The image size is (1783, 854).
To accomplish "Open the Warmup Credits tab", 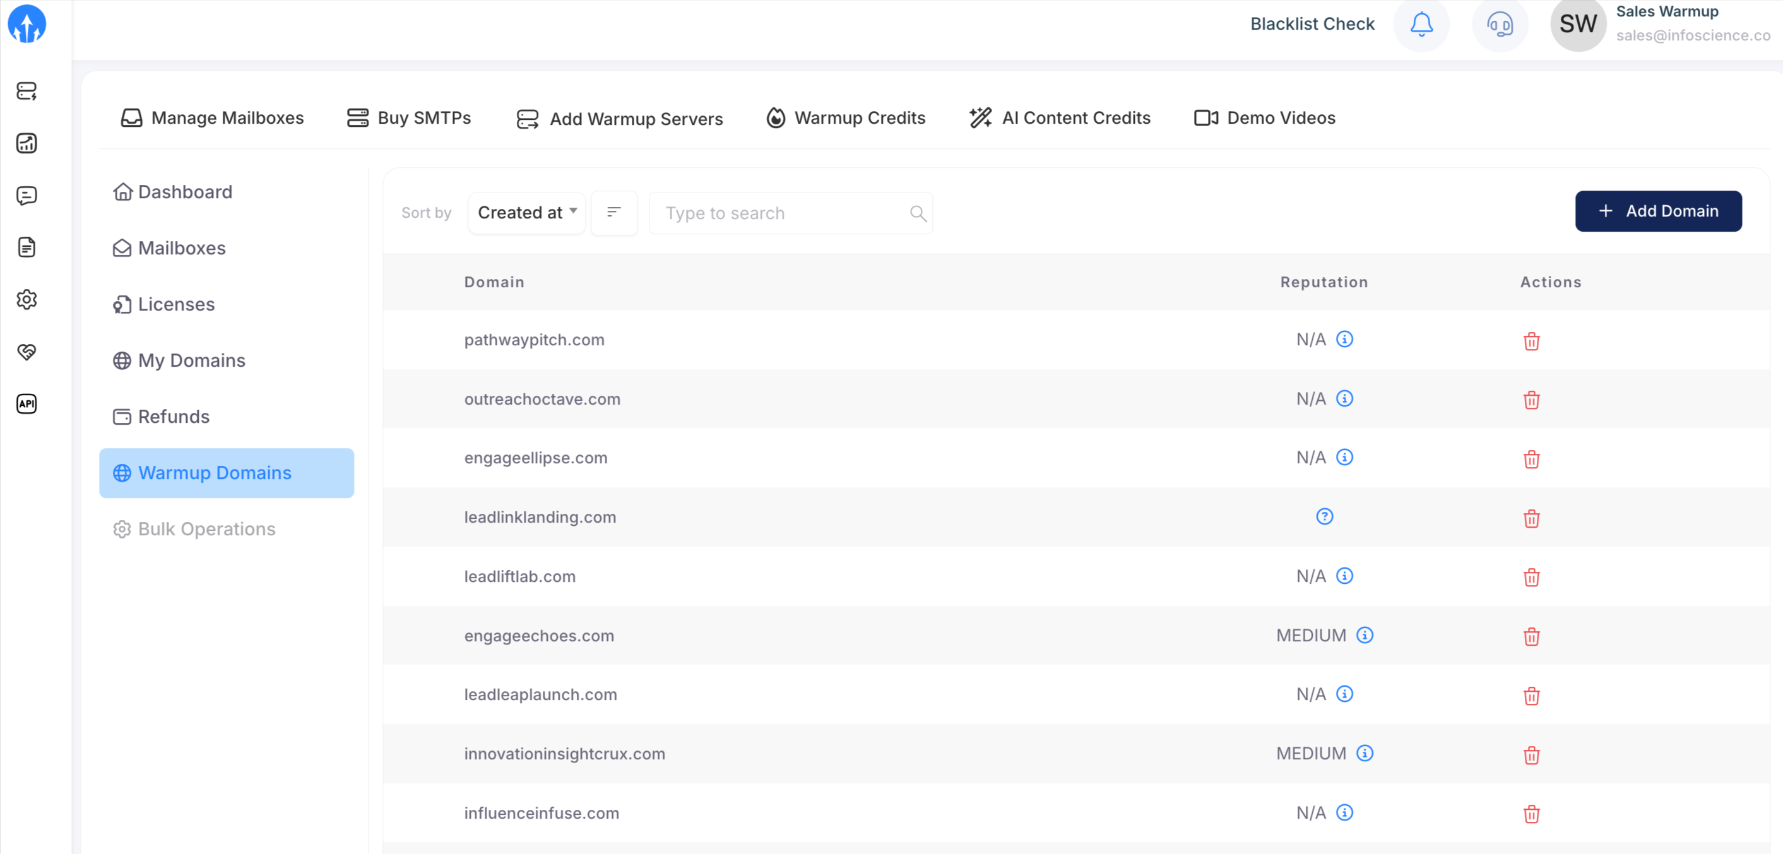I will click(846, 117).
